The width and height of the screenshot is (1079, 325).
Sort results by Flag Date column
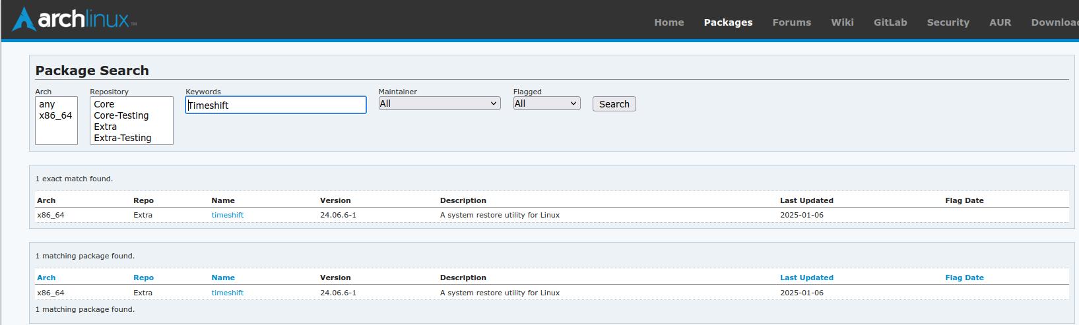pyautogui.click(x=964, y=278)
